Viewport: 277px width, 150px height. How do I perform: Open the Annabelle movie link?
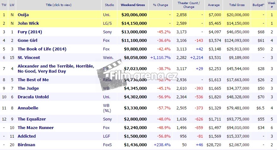28,108
